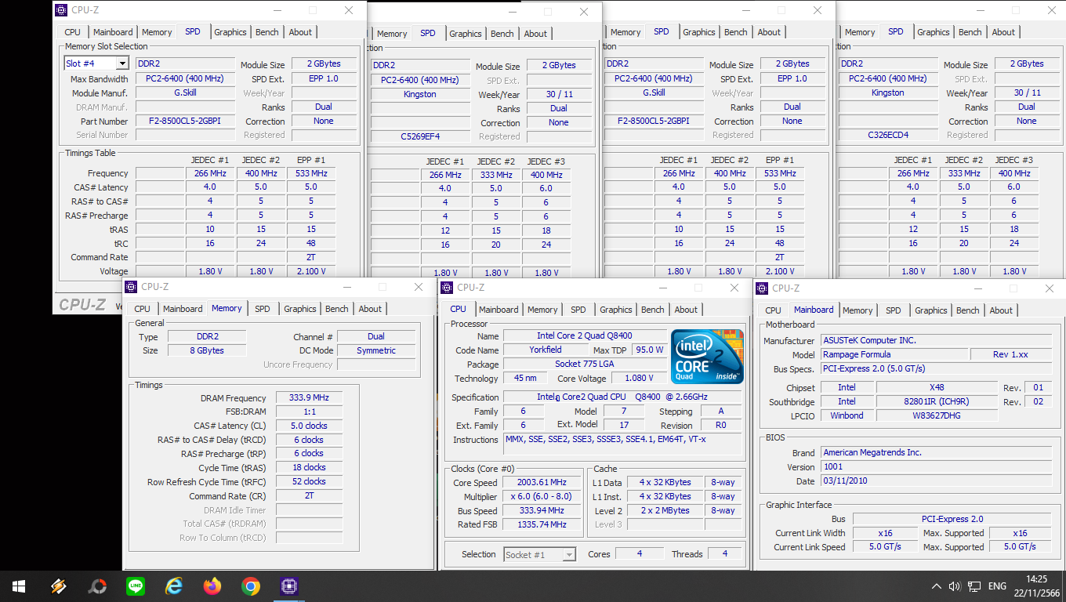Open the About tab in the Slot #4 window
The width and height of the screenshot is (1066, 602).
pos(300,32)
